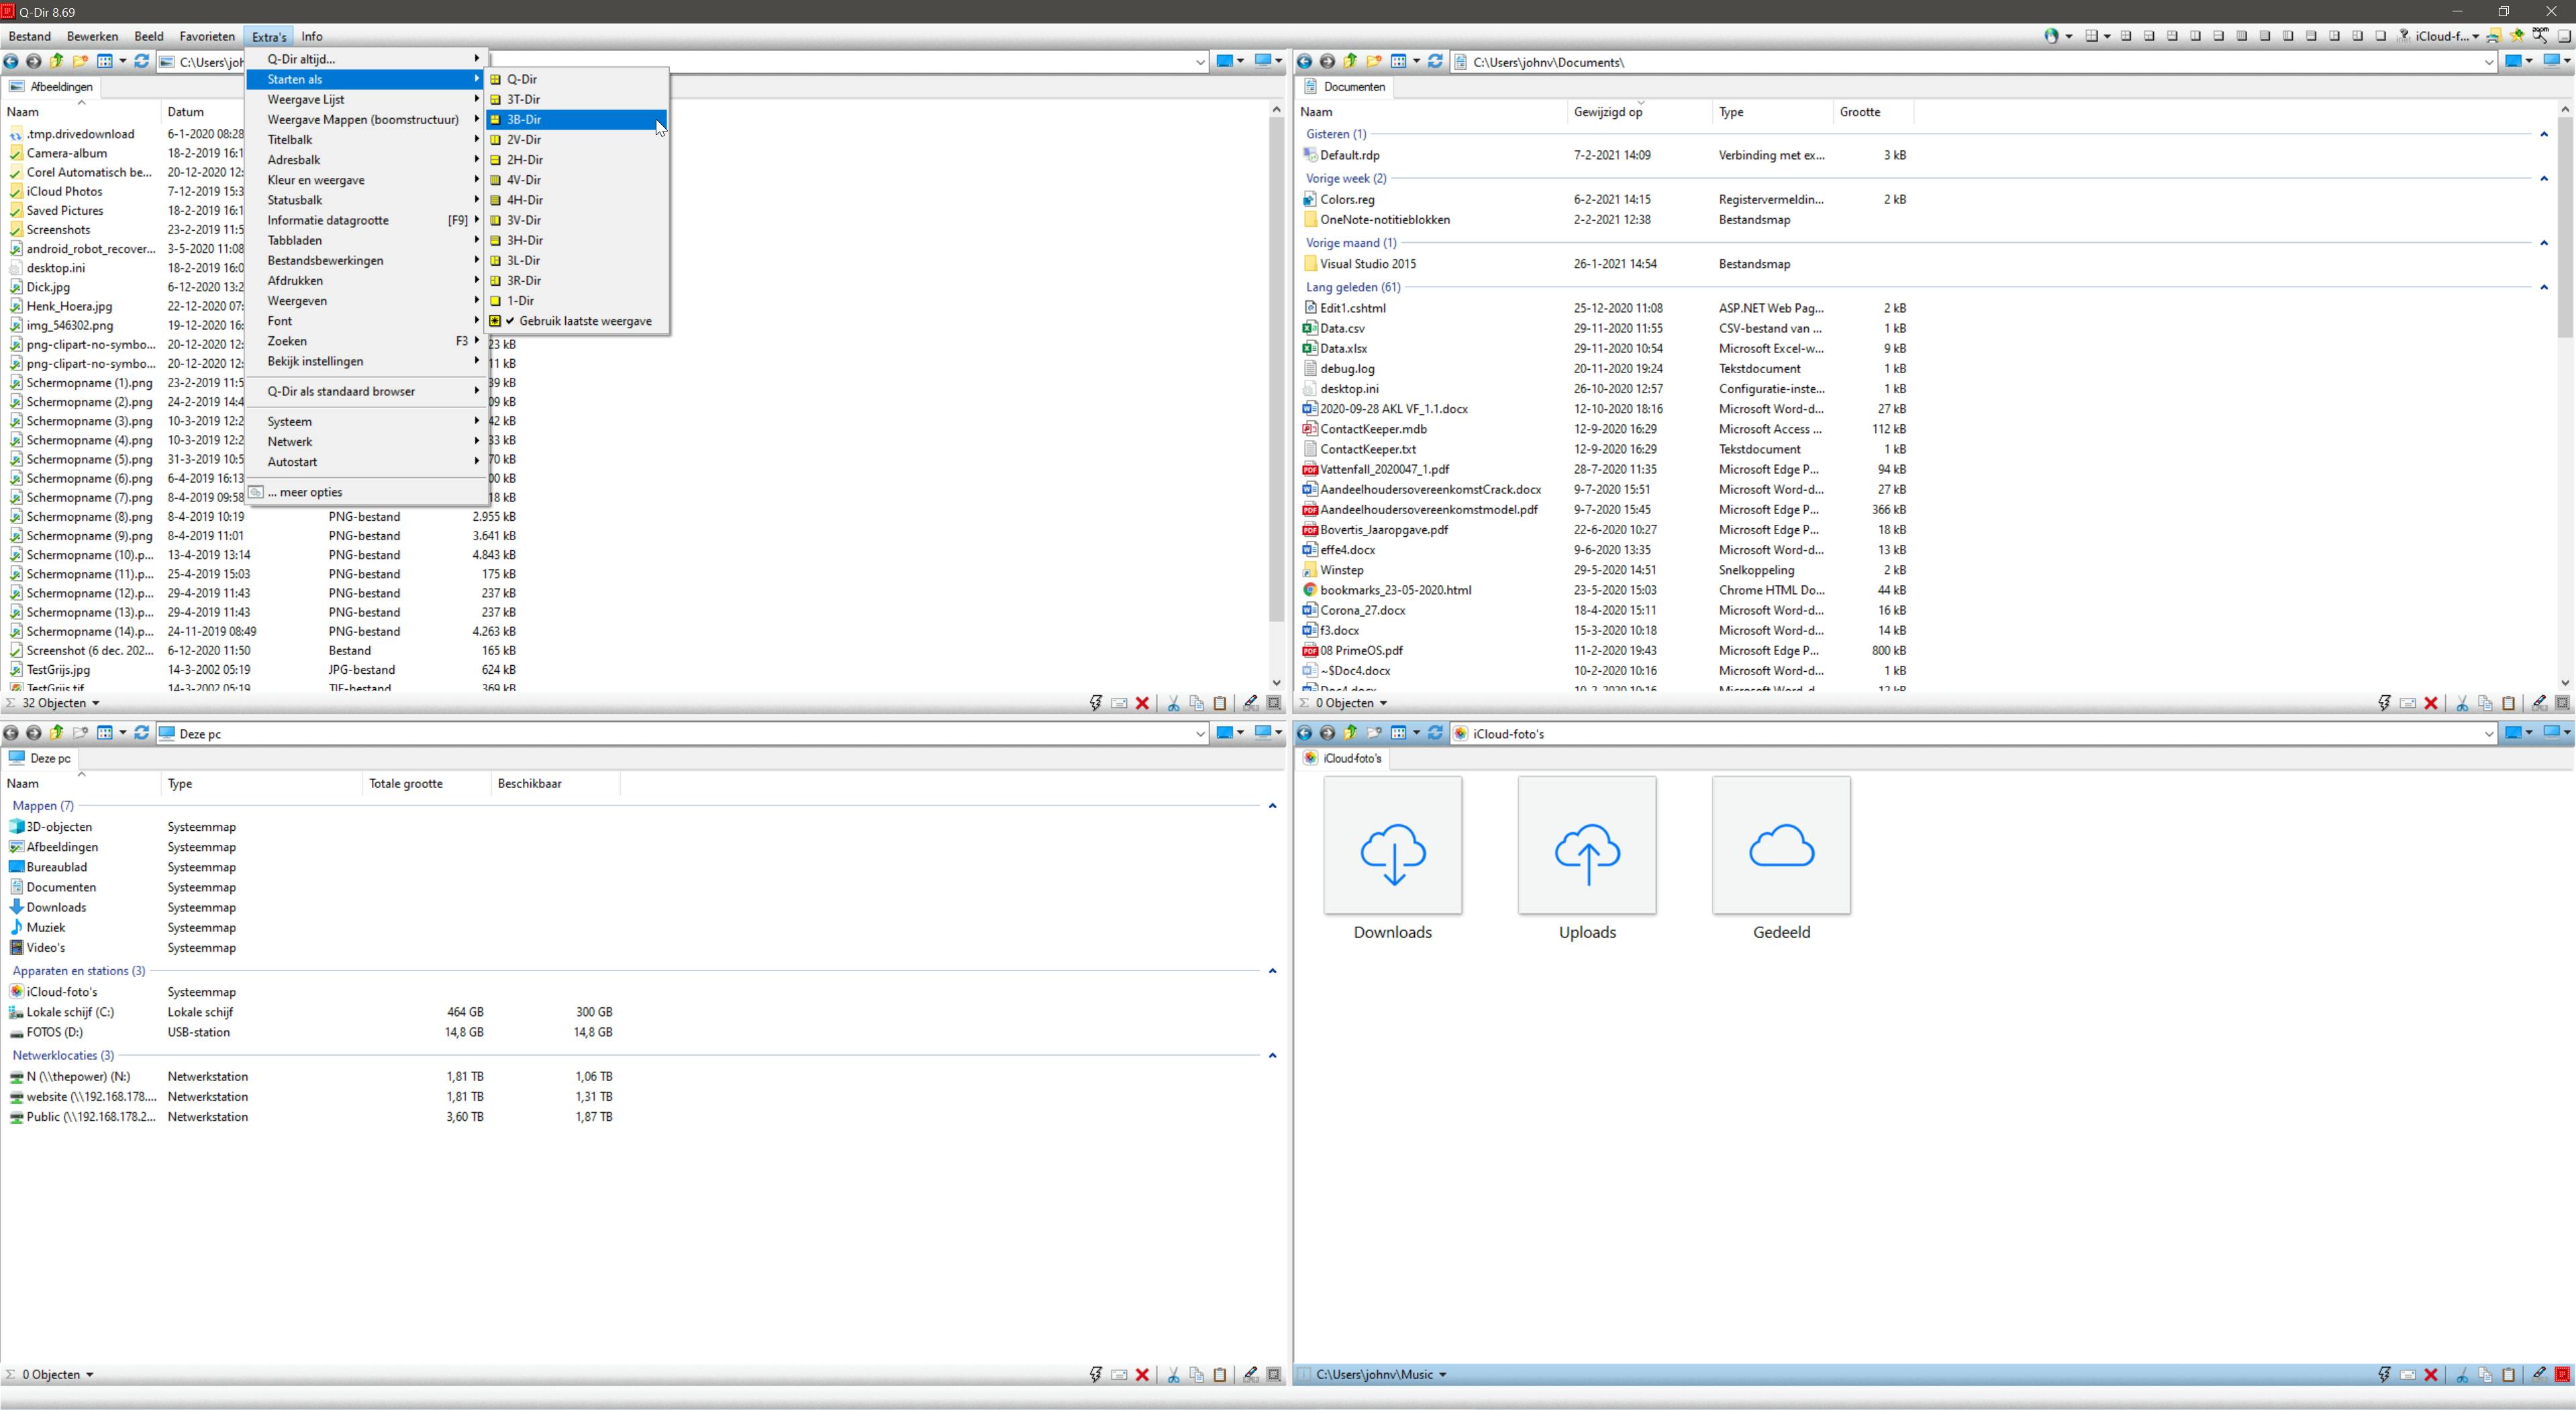Open the Favorieten menu
This screenshot has height=1410, width=2576.
tap(206, 37)
